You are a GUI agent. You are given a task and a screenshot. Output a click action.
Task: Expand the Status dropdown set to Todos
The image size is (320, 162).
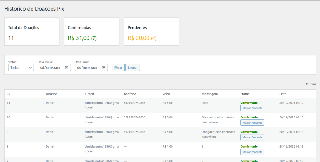pos(21,67)
